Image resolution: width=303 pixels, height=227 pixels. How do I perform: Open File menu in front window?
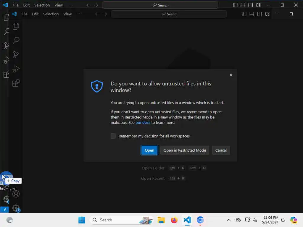pyautogui.click(x=24, y=14)
